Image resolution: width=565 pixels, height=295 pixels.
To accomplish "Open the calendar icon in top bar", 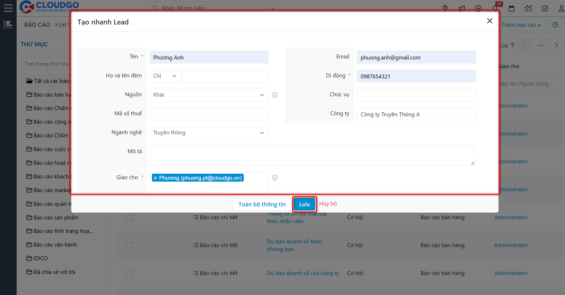I will click(511, 8).
